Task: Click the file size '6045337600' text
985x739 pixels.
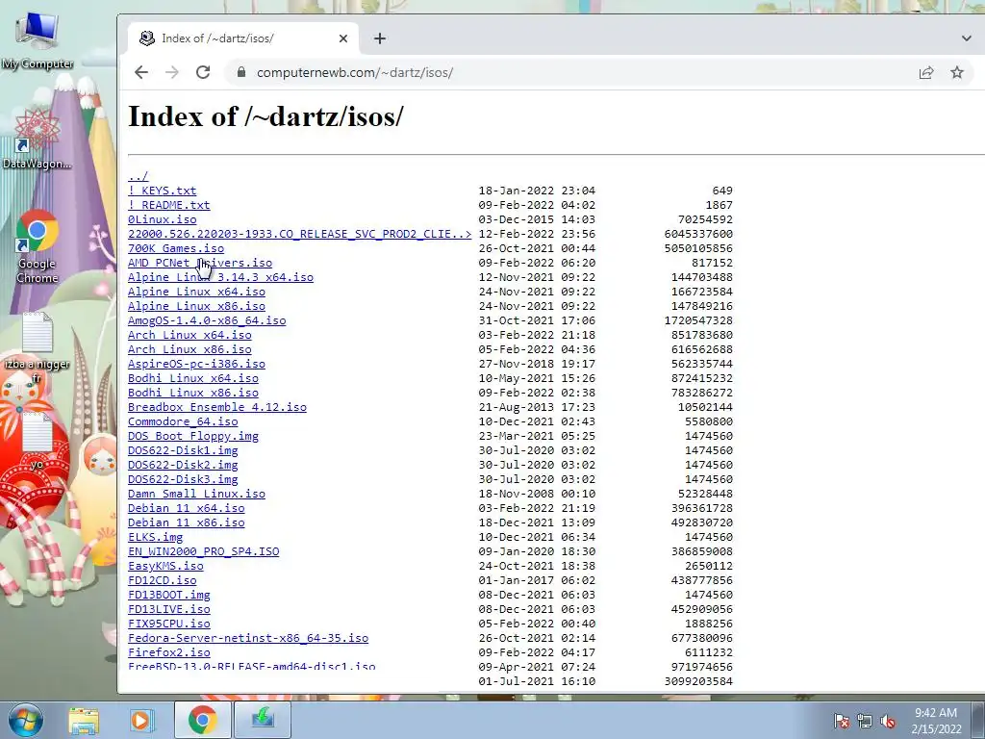Action: [698, 234]
